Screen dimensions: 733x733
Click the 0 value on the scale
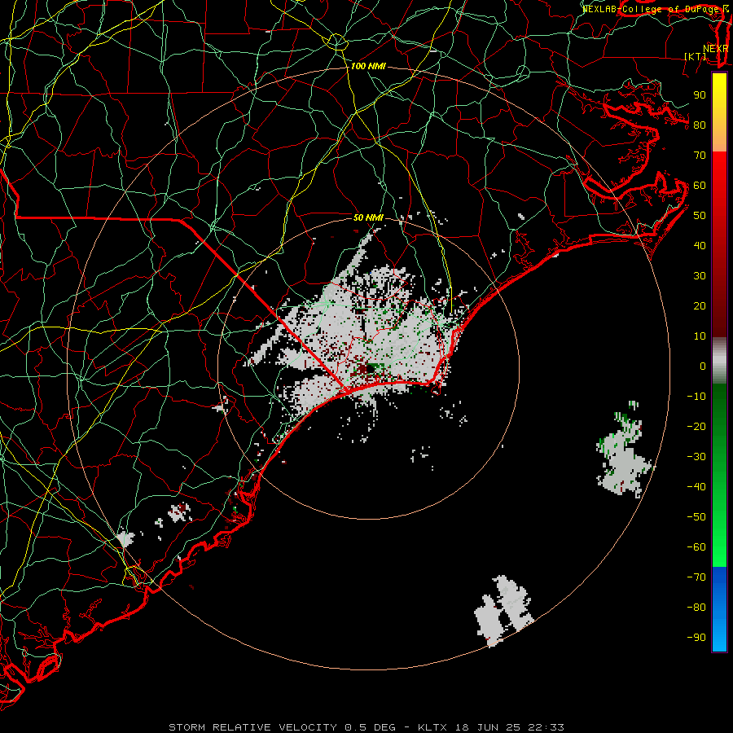(703, 366)
